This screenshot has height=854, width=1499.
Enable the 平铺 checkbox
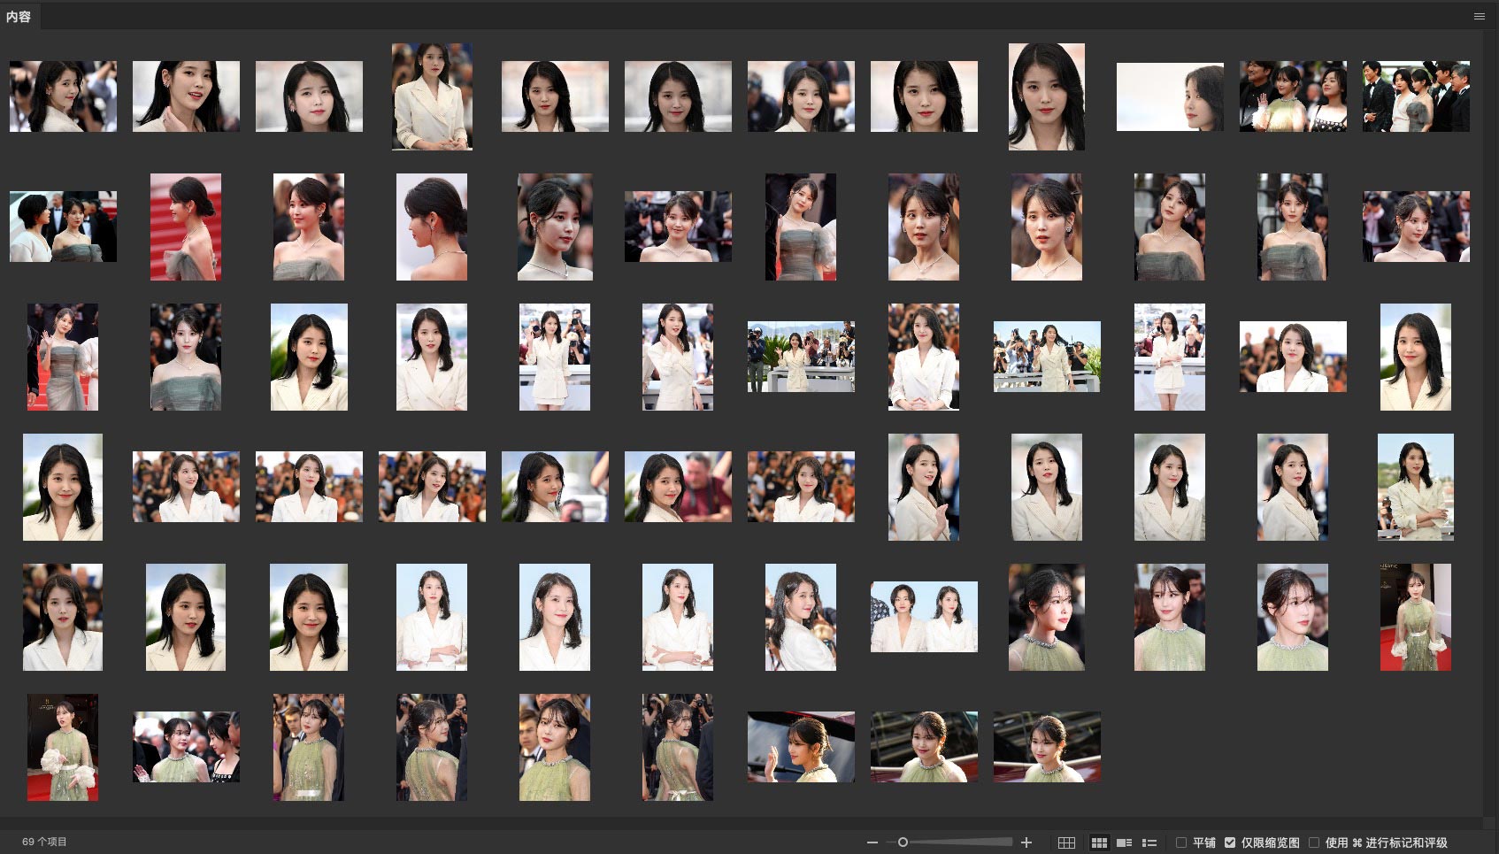click(x=1181, y=842)
